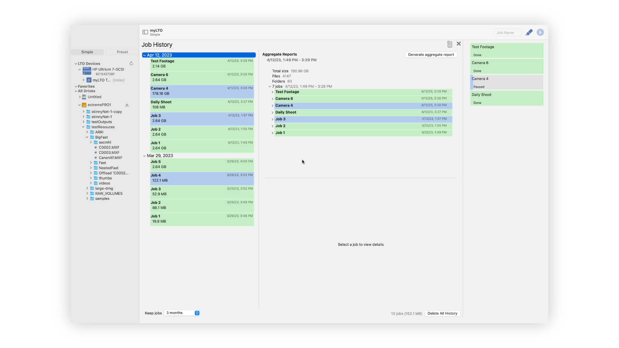
Task: Open the Preset tab
Action: (122, 52)
